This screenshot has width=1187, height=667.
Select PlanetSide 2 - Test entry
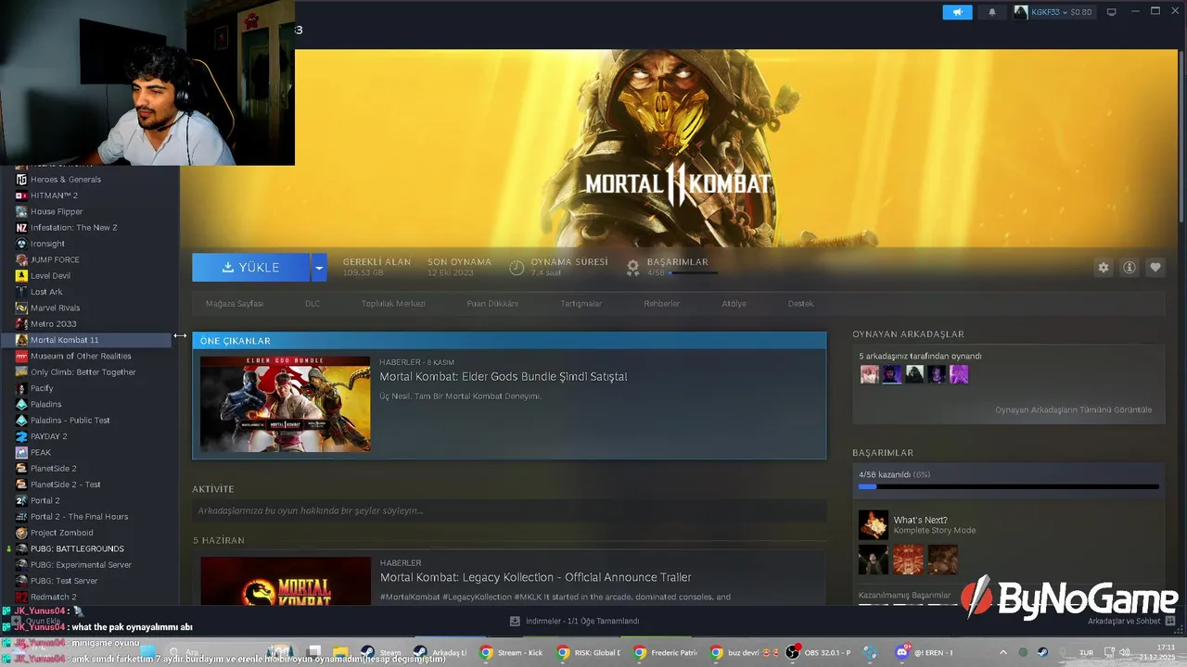(x=65, y=485)
